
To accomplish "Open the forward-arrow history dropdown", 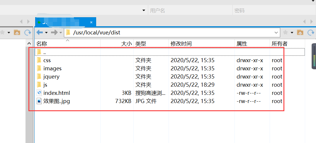I will [x=61, y=32].
